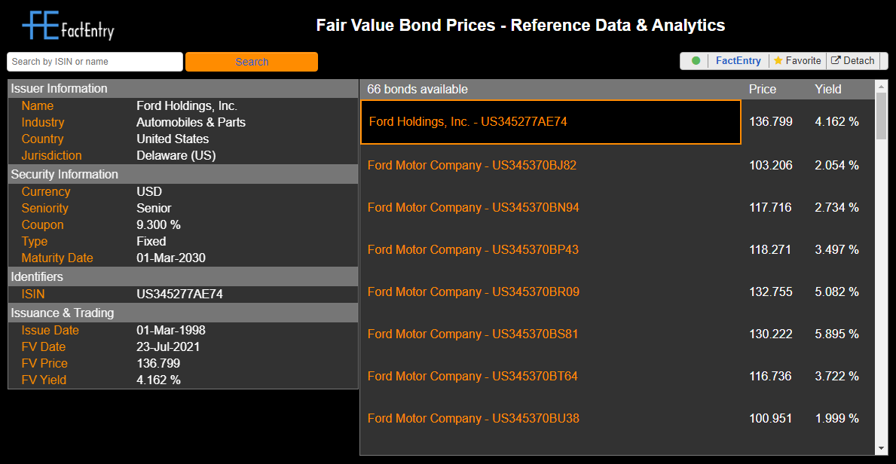Click issuer name value 'Ford Holdings, Inc.'
Viewport: 896px width, 464px height.
187,105
